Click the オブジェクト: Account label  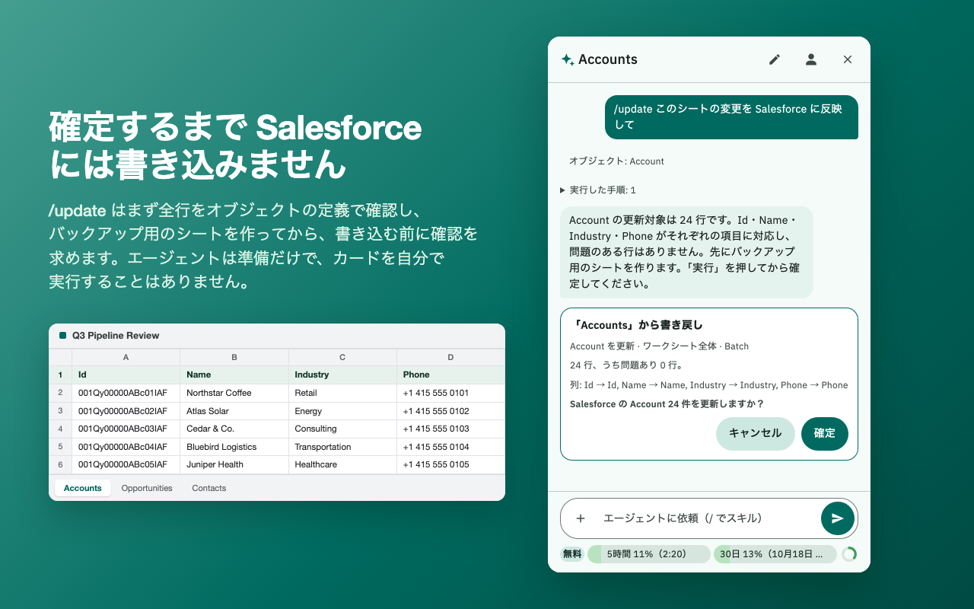point(616,161)
